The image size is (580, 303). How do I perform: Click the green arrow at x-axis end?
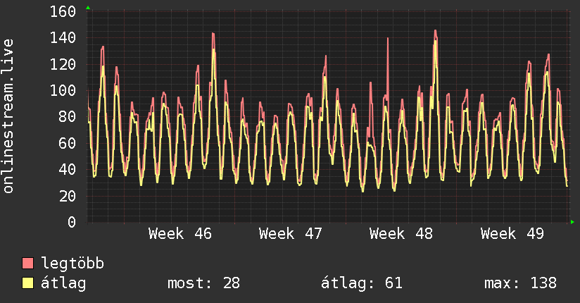[572, 222]
